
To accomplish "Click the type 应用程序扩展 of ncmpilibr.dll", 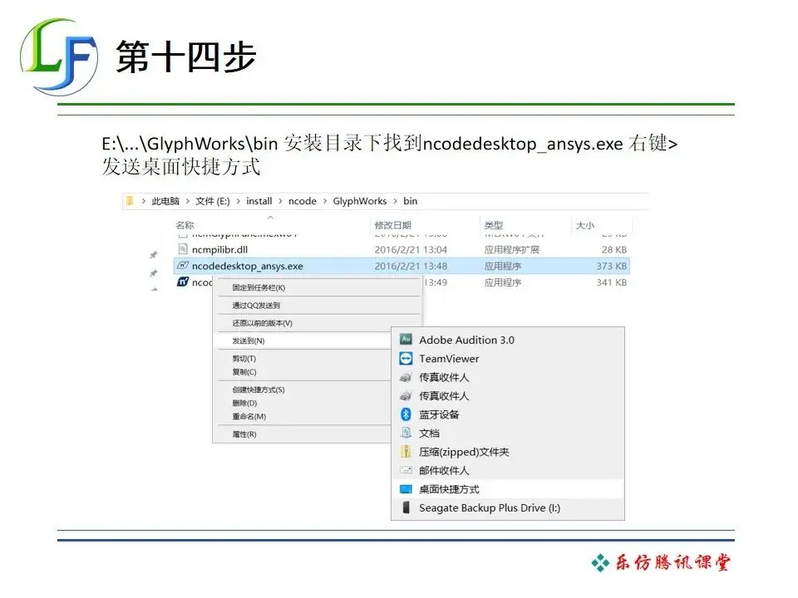I will [511, 250].
